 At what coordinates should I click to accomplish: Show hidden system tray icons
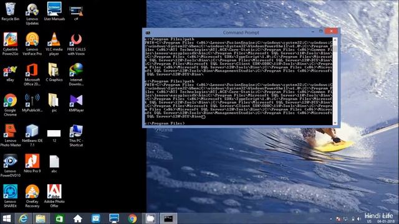[x=331, y=219]
